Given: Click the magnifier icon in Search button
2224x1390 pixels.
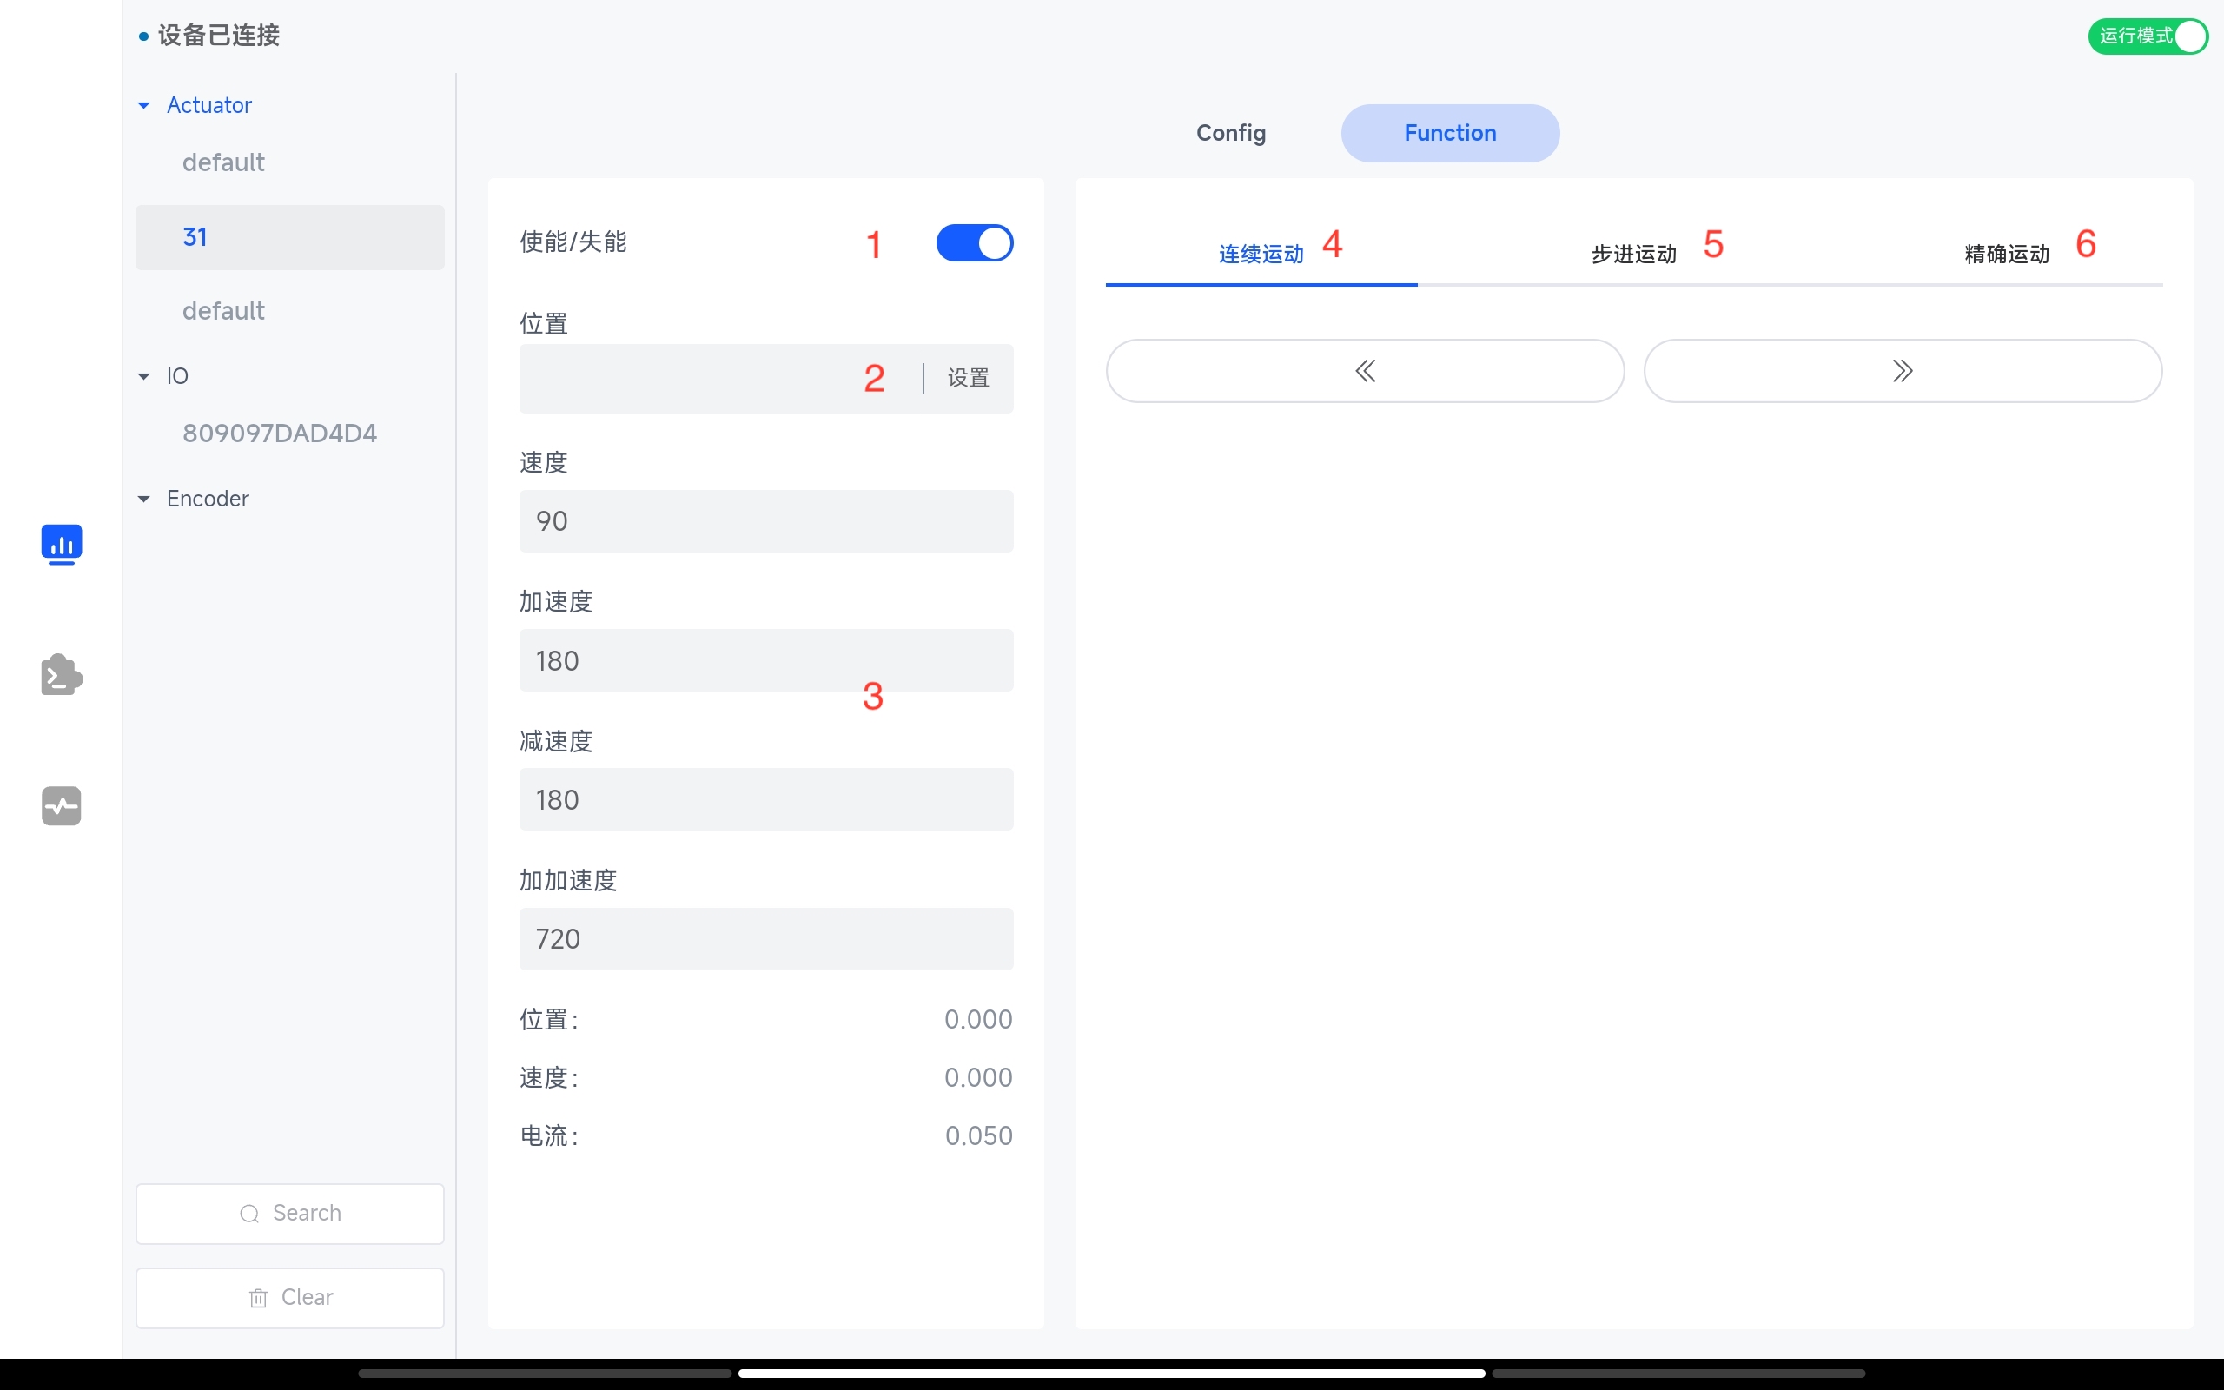Looking at the screenshot, I should pyautogui.click(x=249, y=1214).
